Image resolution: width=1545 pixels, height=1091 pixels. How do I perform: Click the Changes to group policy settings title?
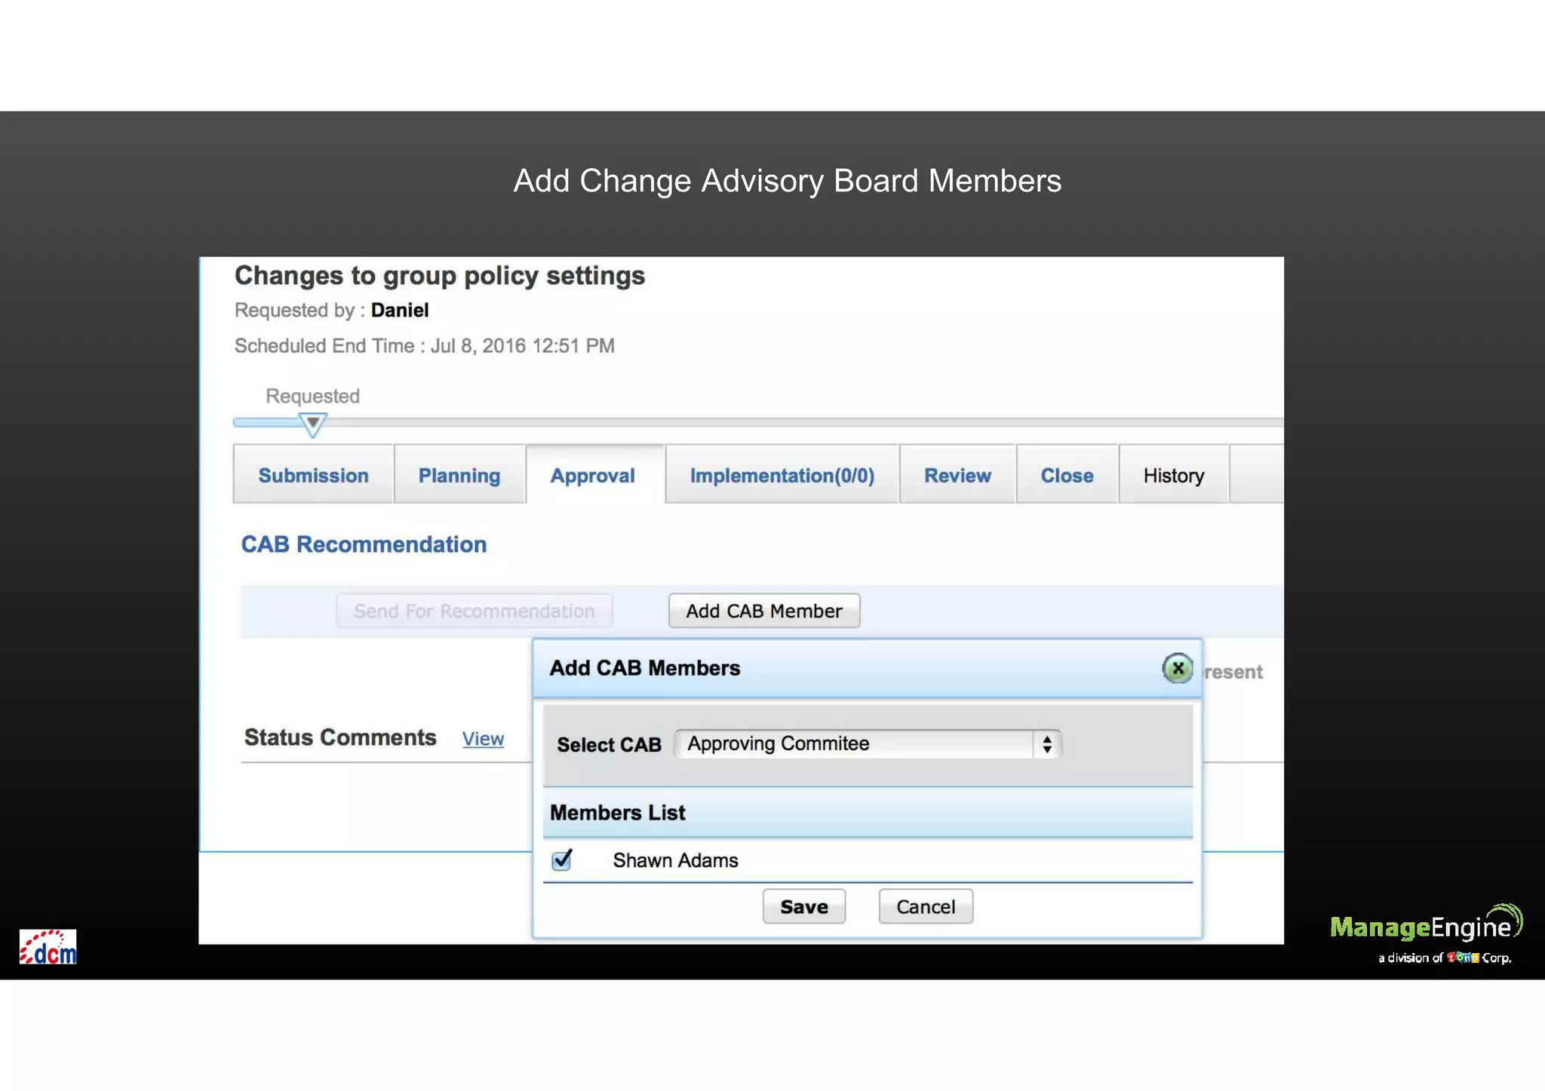tap(440, 276)
